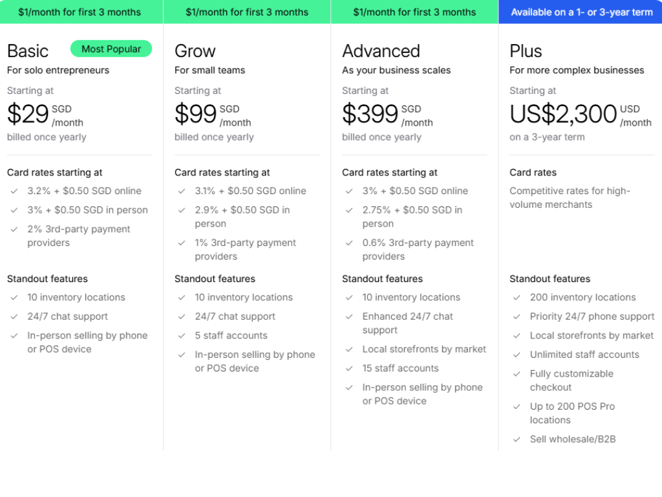This screenshot has width=662, height=497.
Task: Click the checkmark beside Advanced's 0.6% 3rd-party providers
Action: click(x=349, y=243)
